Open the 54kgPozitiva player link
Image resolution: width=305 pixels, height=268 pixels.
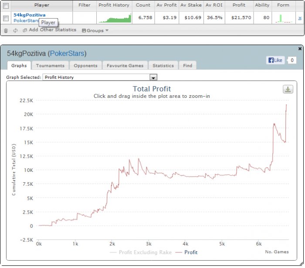tap(29, 15)
